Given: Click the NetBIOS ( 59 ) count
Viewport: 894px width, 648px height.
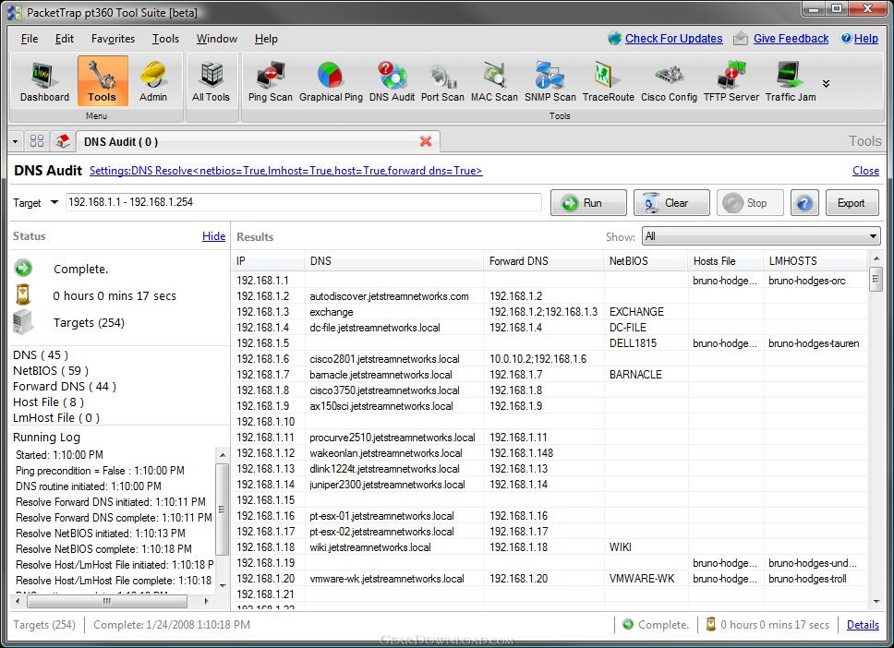Looking at the screenshot, I should pos(51,370).
